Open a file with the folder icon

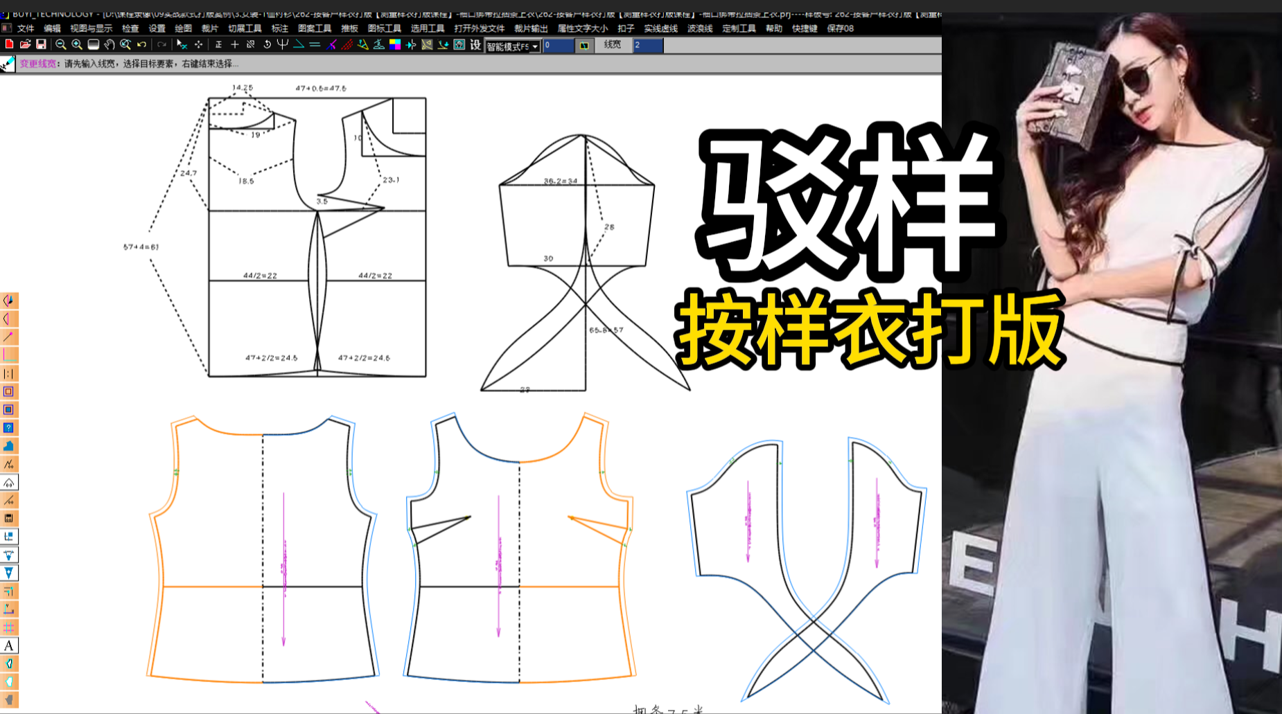click(25, 44)
